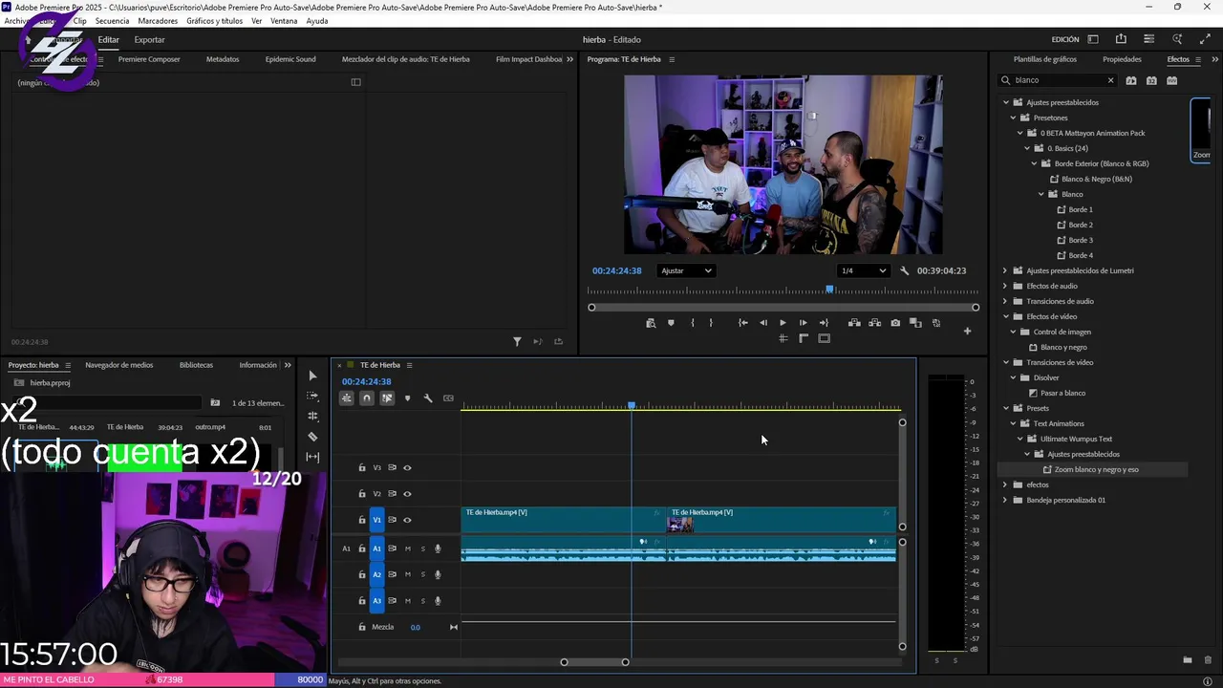Screen dimensions: 1223x688
Task: Delete custom item in Effects panel
Action: (1208, 660)
